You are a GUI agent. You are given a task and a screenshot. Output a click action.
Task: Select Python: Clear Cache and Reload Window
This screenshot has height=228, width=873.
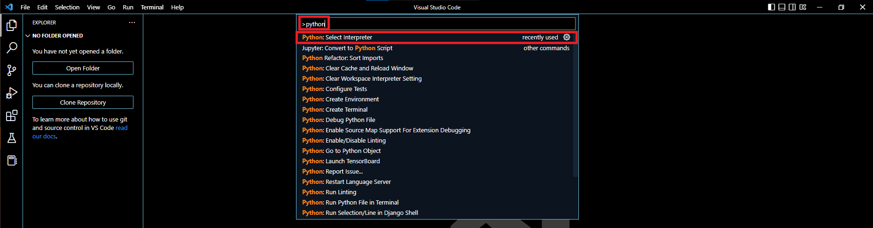435,68
